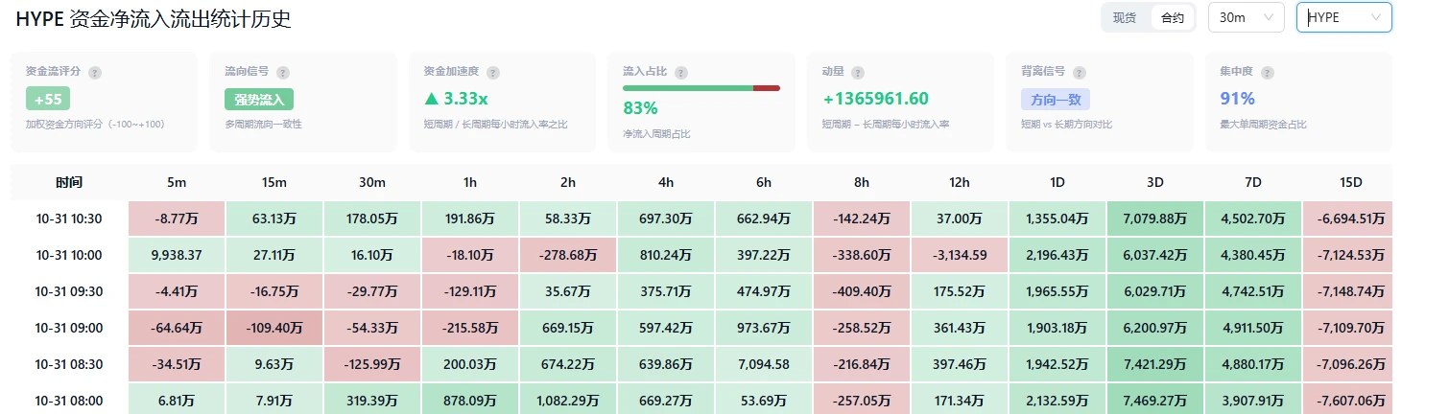This screenshot has width=1449, height=414.
Task: Click the 91% concentration value
Action: click(x=1237, y=99)
